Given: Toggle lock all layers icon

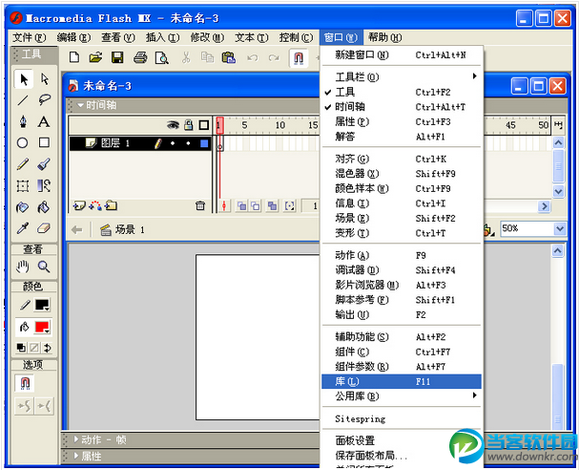Looking at the screenshot, I should (x=189, y=125).
